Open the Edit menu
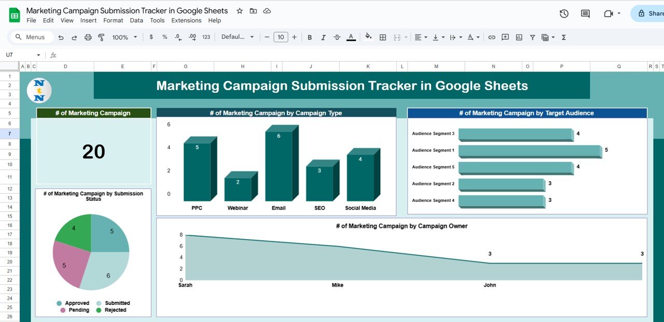The width and height of the screenshot is (664, 322). click(x=48, y=21)
